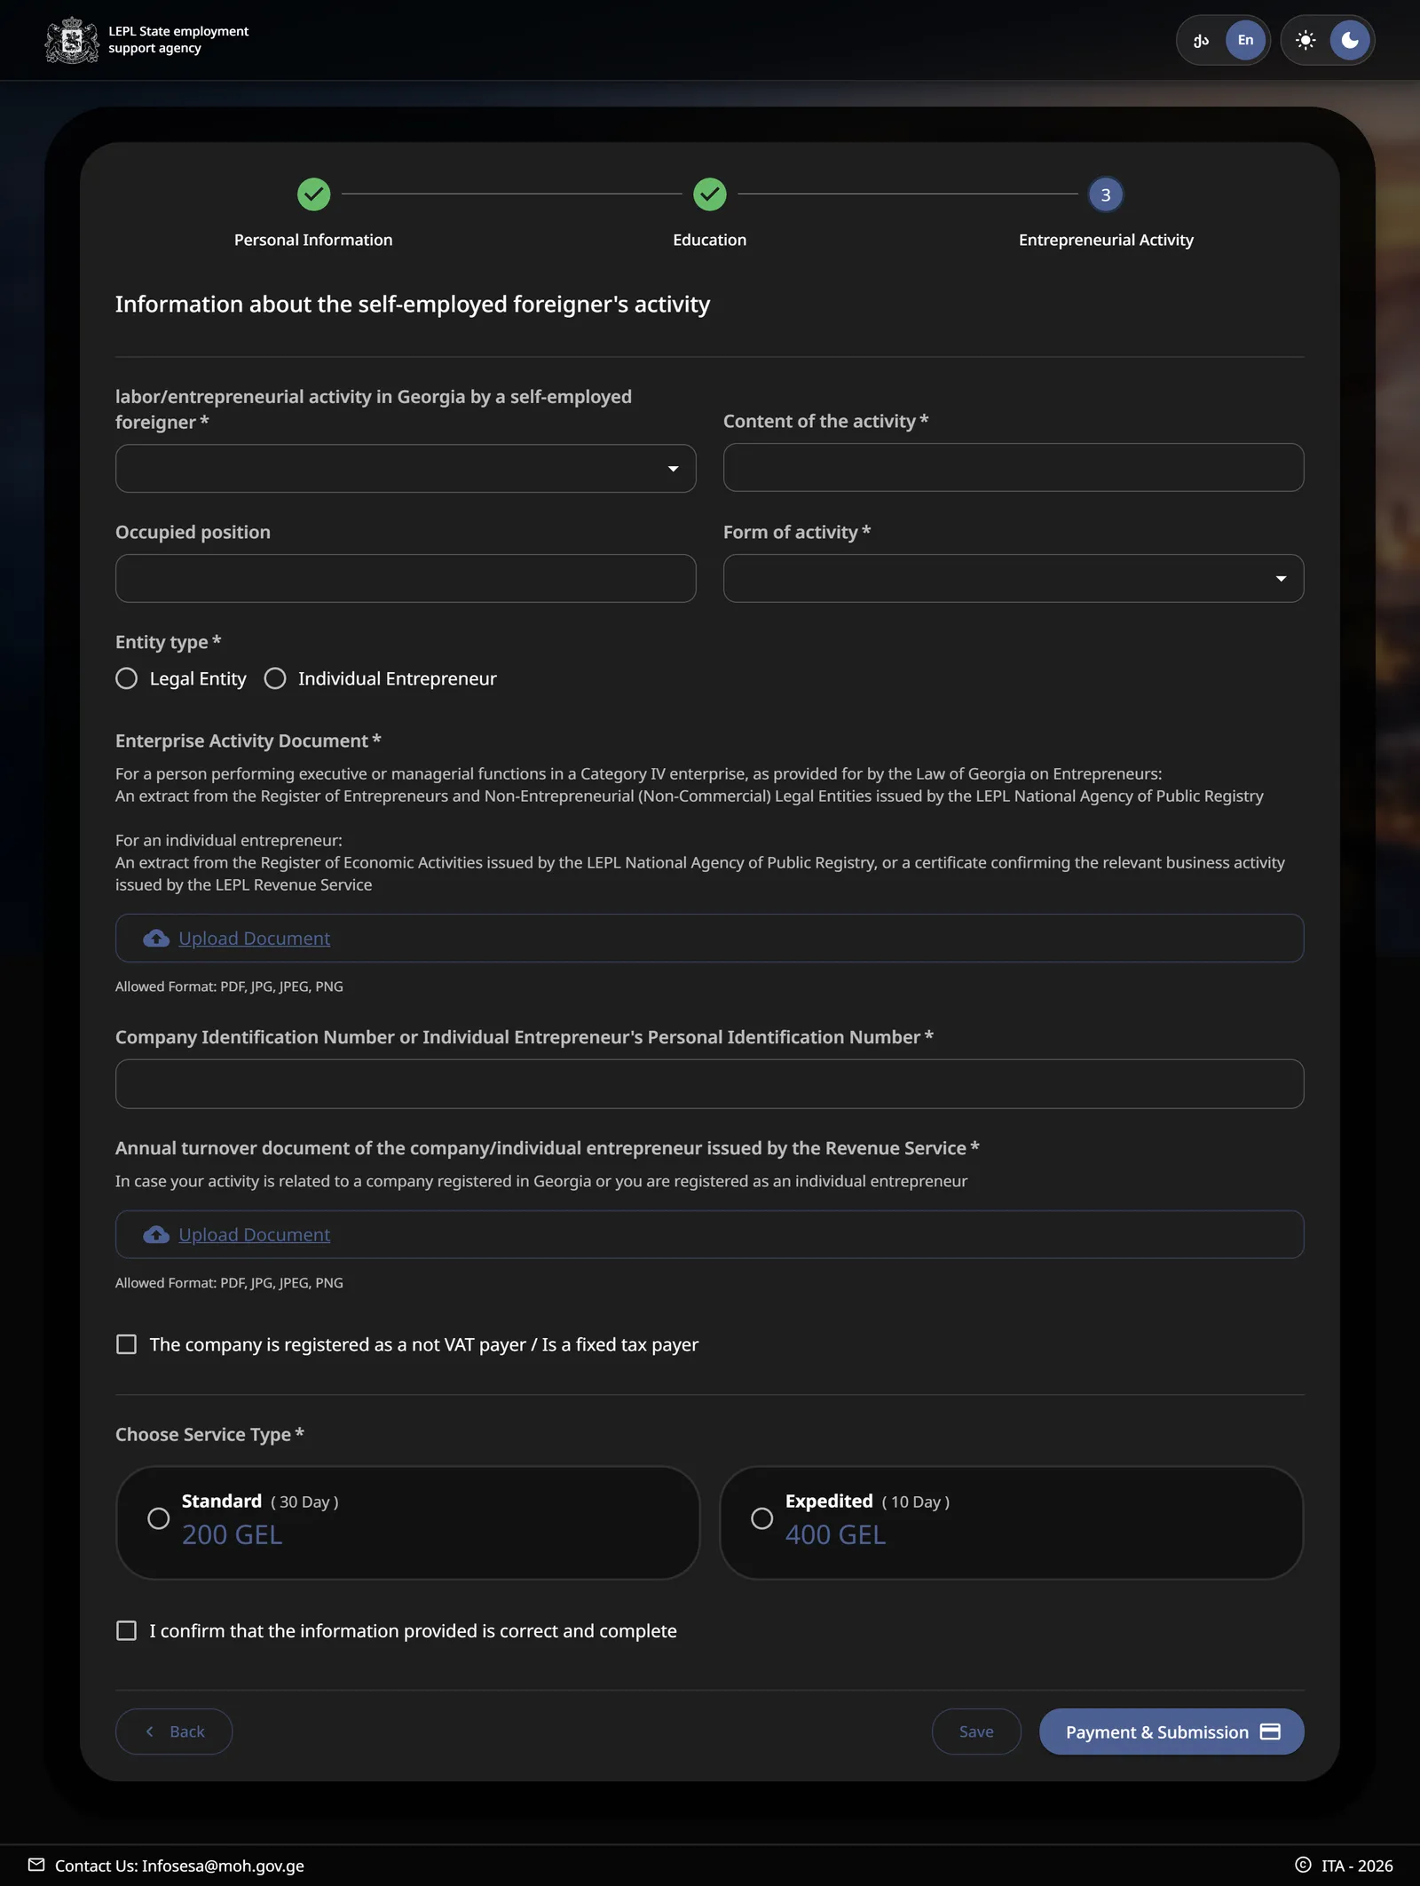Click Upload Document for annual turnover
1420x1886 pixels.
[x=254, y=1234]
